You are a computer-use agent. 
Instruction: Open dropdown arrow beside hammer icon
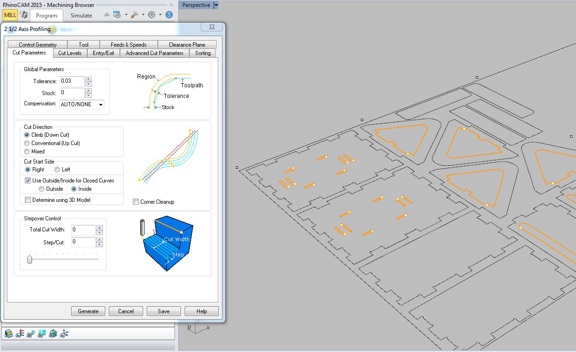(143, 15)
